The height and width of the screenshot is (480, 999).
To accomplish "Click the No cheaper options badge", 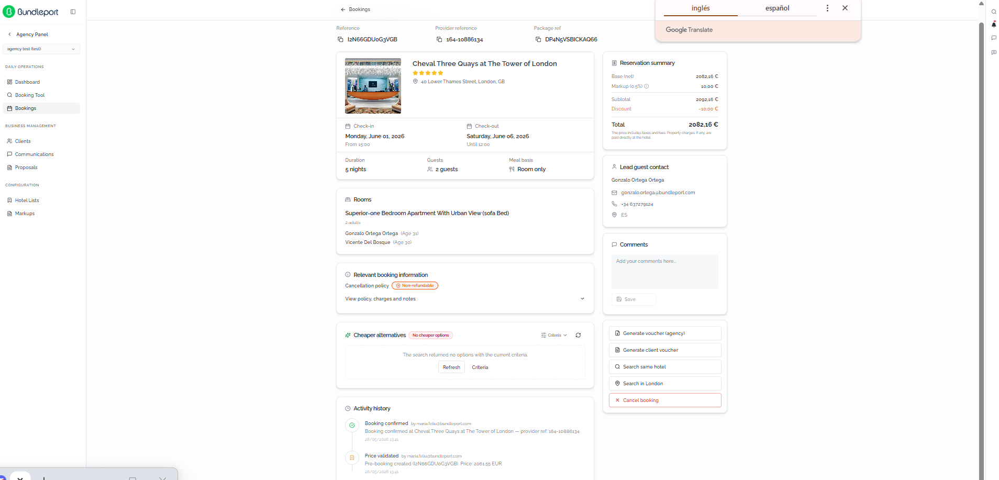I will pyautogui.click(x=430, y=336).
